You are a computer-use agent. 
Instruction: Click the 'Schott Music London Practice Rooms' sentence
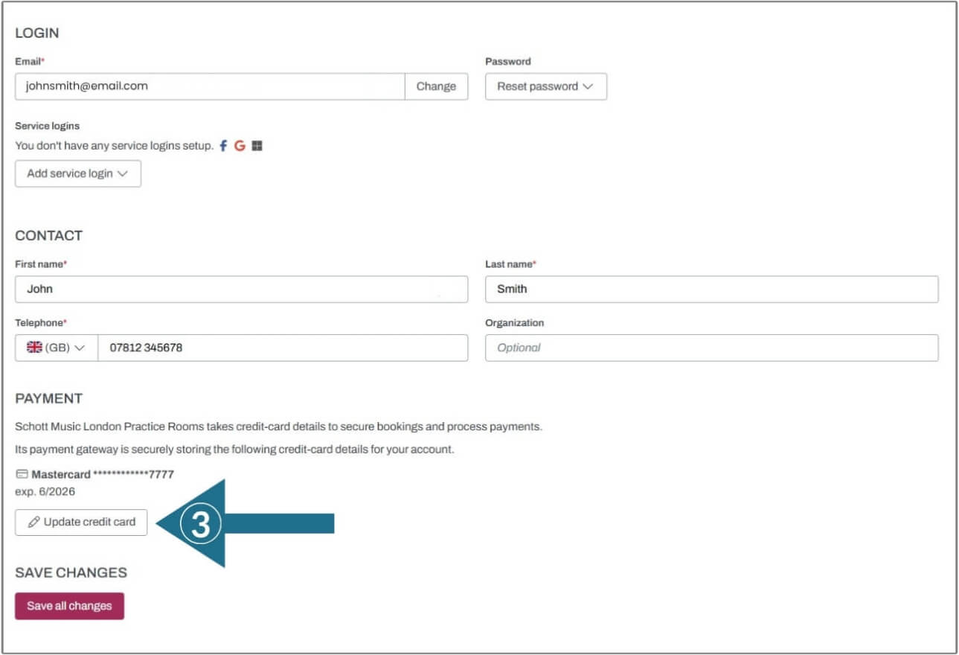click(279, 427)
